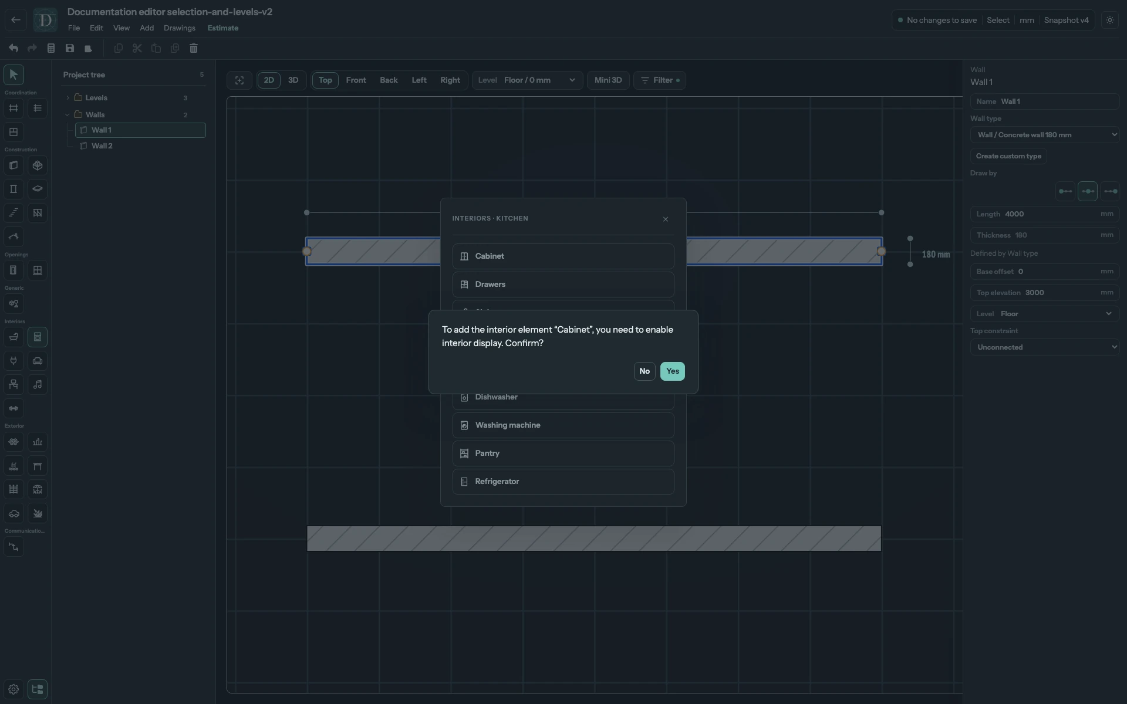Click Create custom type button
Viewport: 1127px width, 704px height.
[1008, 156]
